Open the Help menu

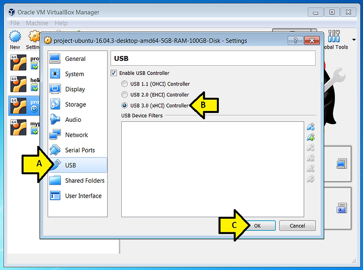[x=61, y=23]
